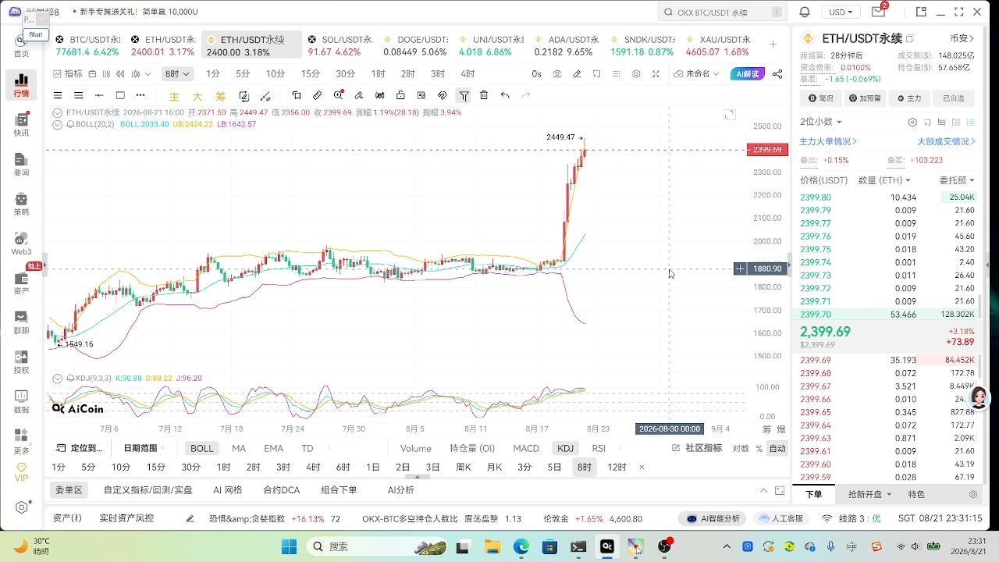Click the chart fullscreen expand icon

coord(656,74)
